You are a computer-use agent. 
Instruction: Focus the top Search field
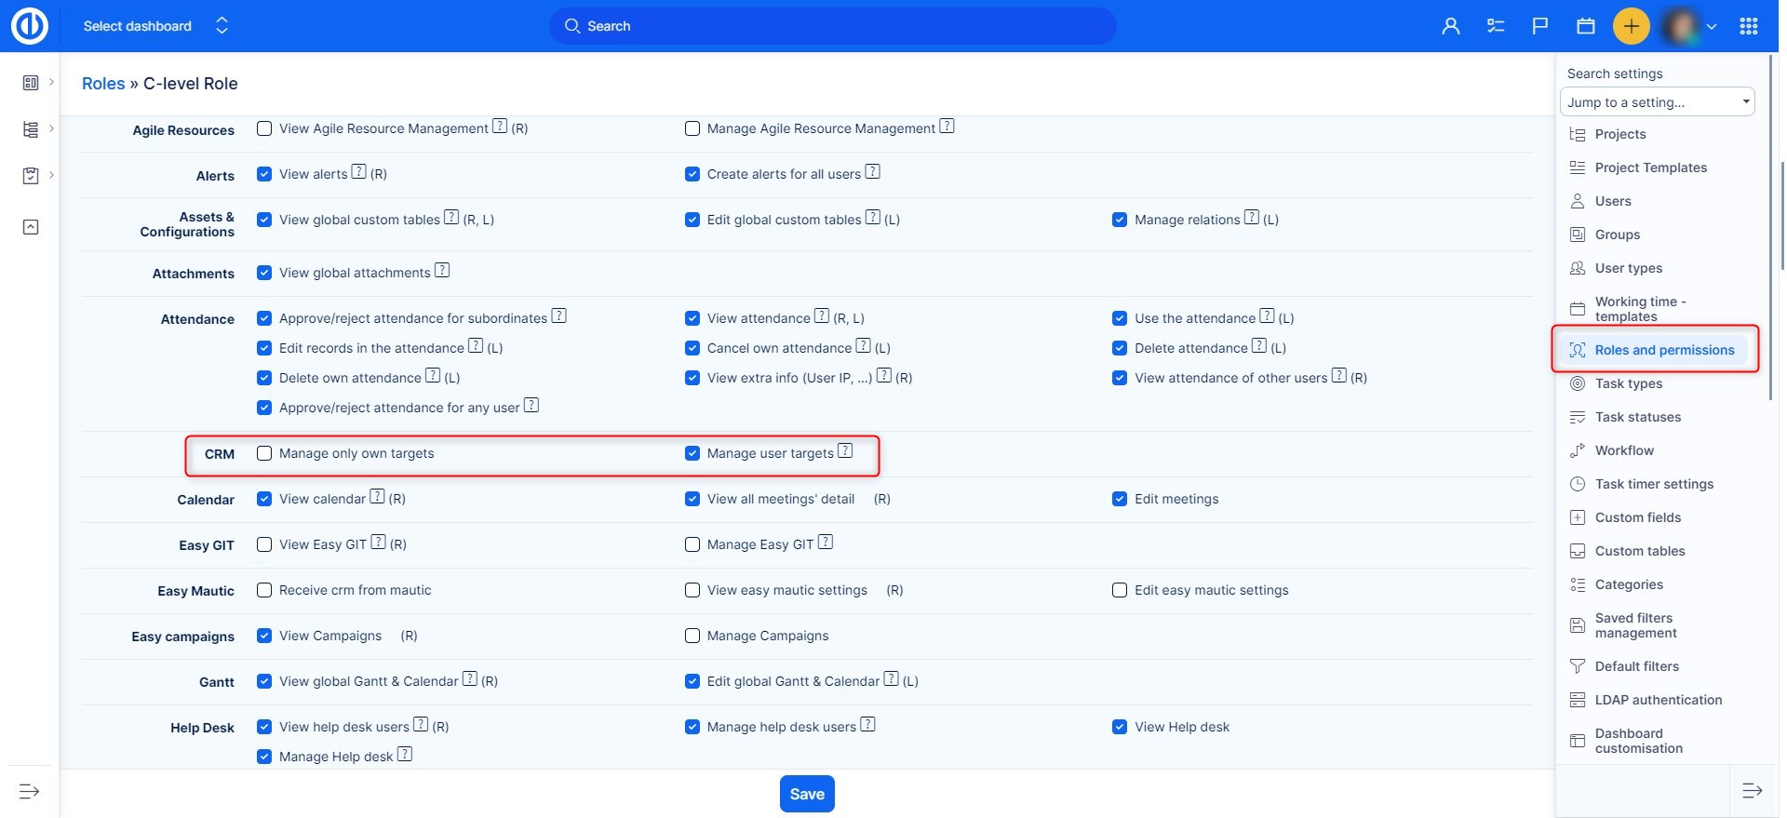(x=833, y=26)
